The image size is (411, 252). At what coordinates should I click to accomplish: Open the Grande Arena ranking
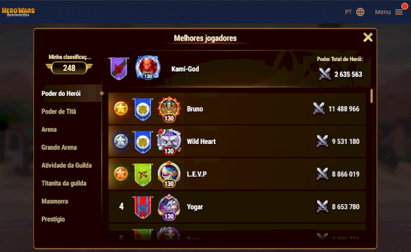pos(59,148)
